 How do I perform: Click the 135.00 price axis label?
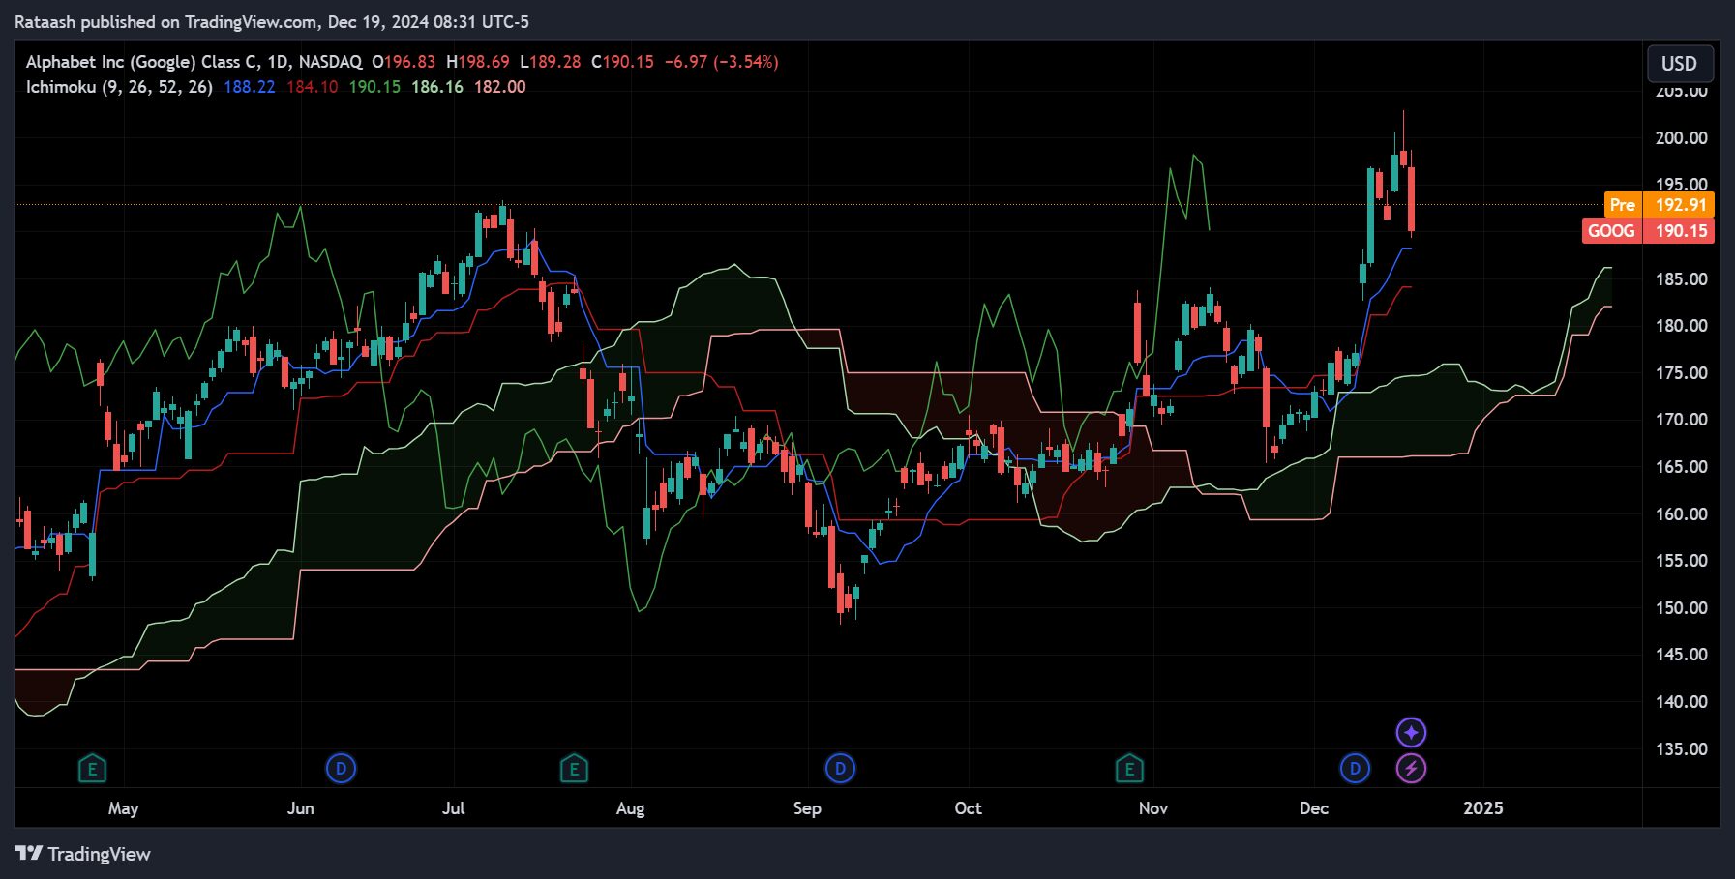pyautogui.click(x=1682, y=749)
